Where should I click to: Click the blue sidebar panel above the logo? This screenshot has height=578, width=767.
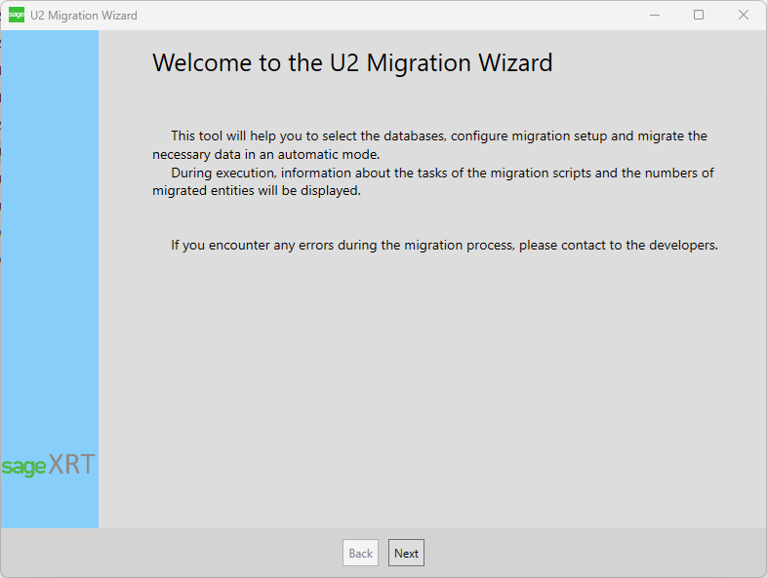click(x=49, y=244)
